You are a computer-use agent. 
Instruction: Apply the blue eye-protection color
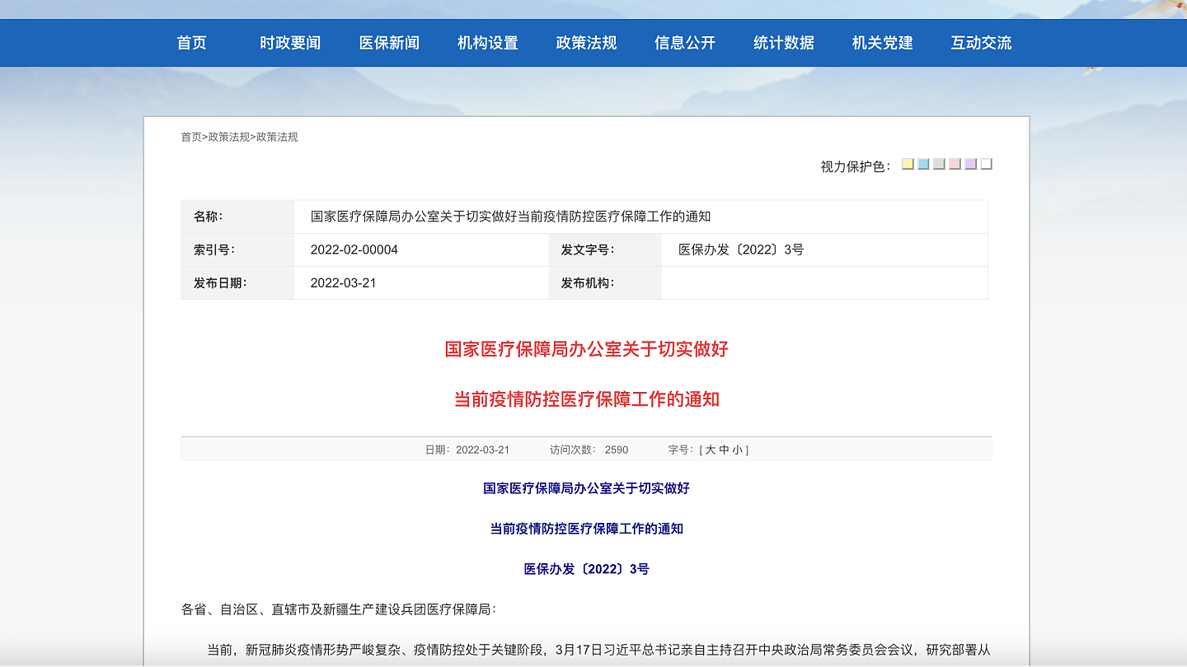(x=923, y=164)
